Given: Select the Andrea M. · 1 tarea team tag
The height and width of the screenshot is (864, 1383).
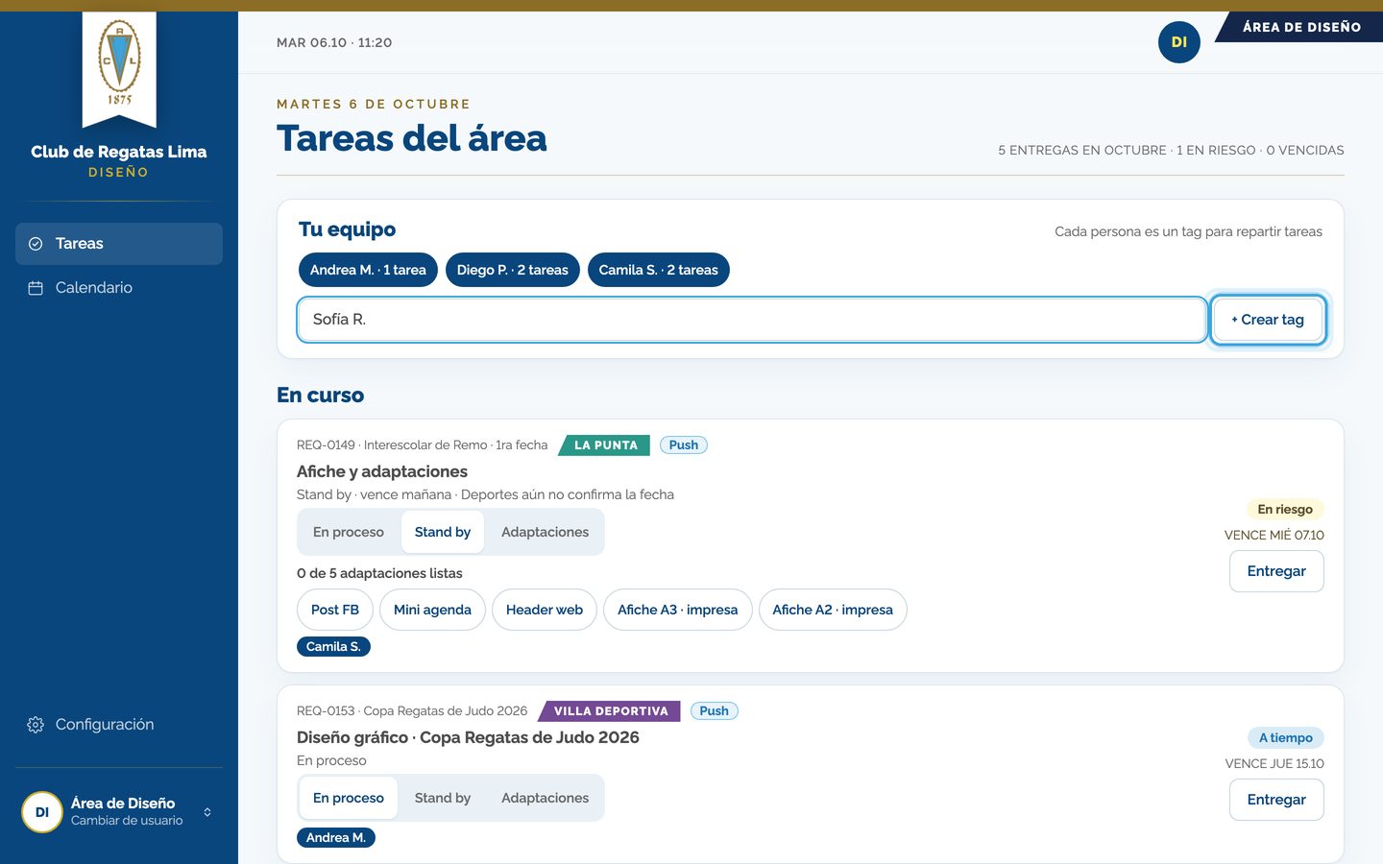Looking at the screenshot, I should 368,270.
